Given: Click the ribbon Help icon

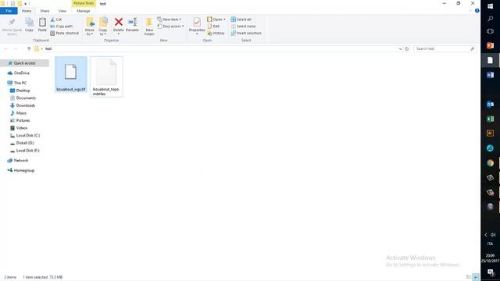Looking at the screenshot, I should point(477,11).
